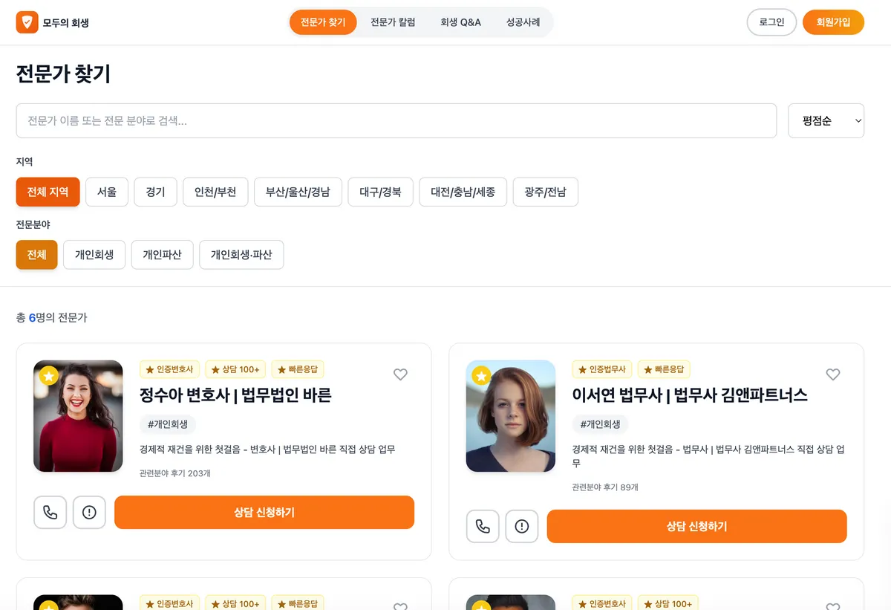Filter by 서울 region

tap(107, 192)
